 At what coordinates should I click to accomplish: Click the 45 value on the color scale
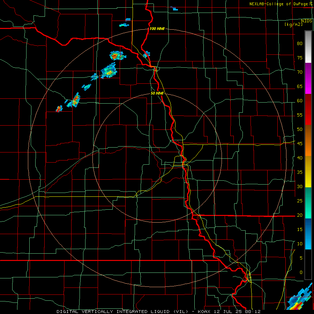300,144
